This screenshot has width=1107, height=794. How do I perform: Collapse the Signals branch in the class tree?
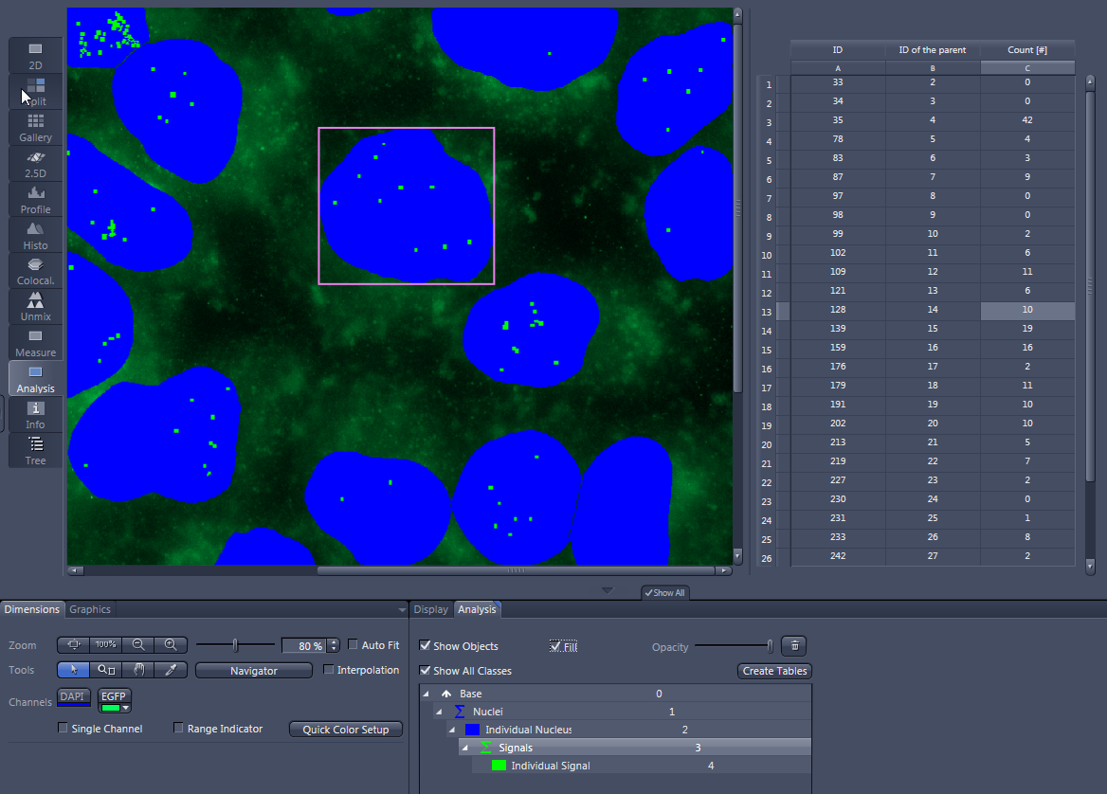(464, 747)
